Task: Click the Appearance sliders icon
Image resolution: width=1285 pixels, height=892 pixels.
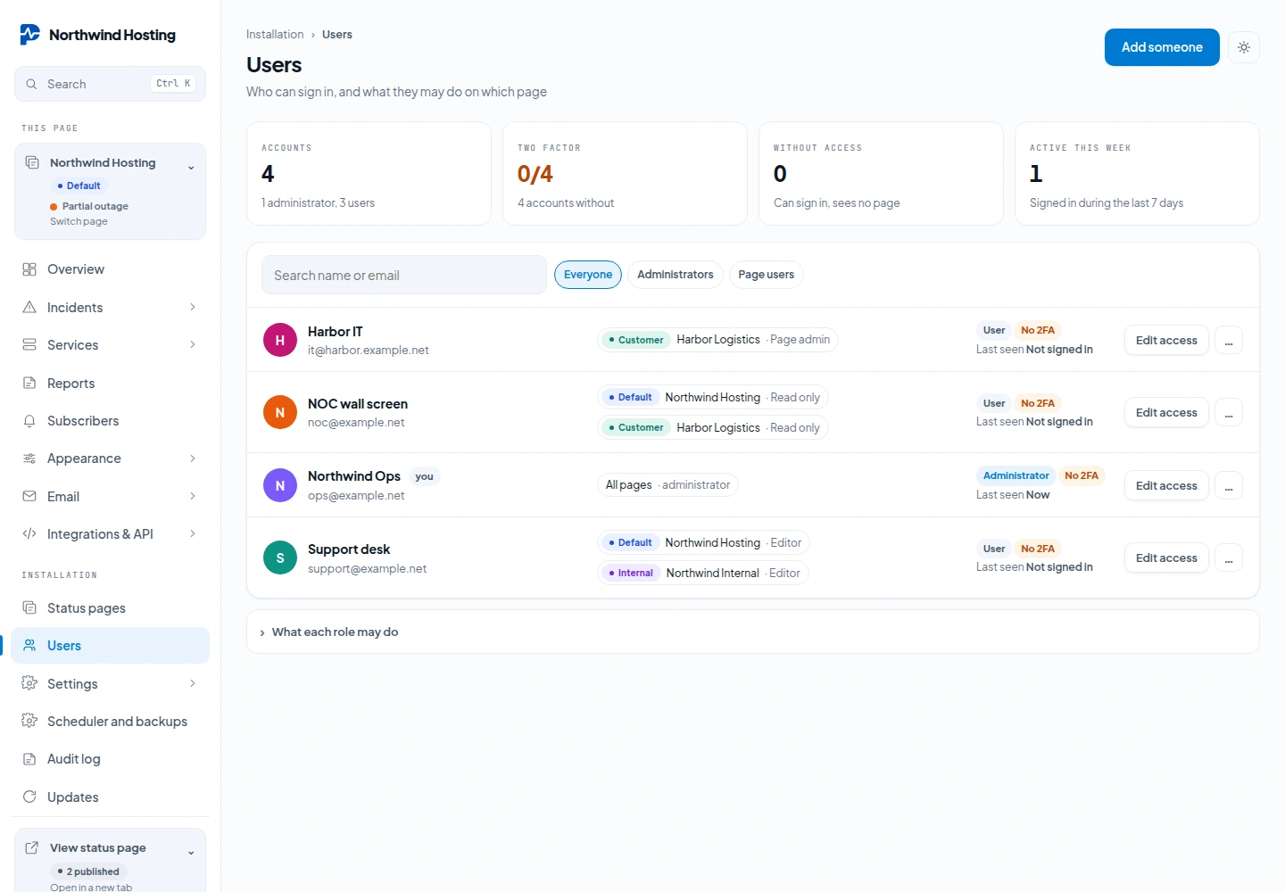Action: pos(29,458)
